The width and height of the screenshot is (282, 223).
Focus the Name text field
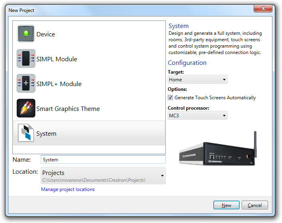point(103,160)
